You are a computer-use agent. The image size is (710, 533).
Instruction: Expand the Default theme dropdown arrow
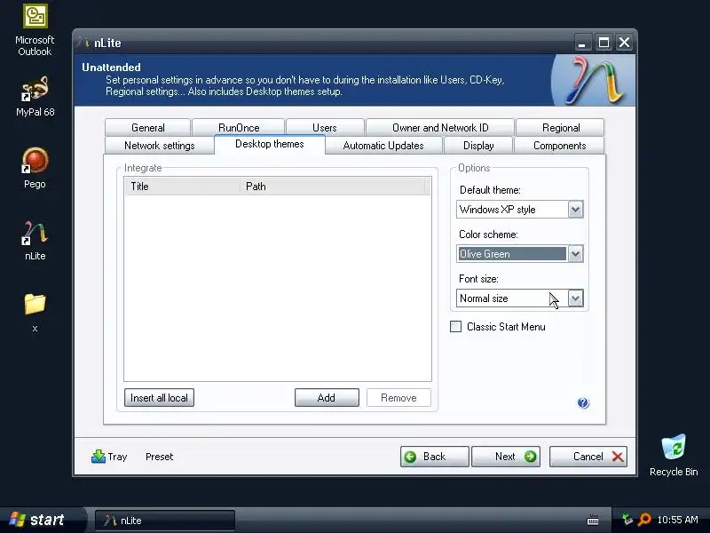point(575,210)
